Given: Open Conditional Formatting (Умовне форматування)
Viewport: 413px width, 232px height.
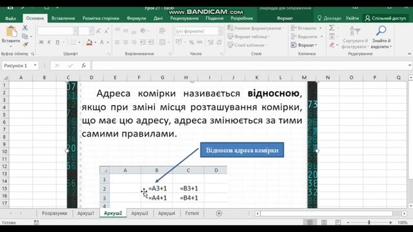Looking at the screenshot, I should click(x=256, y=28).
